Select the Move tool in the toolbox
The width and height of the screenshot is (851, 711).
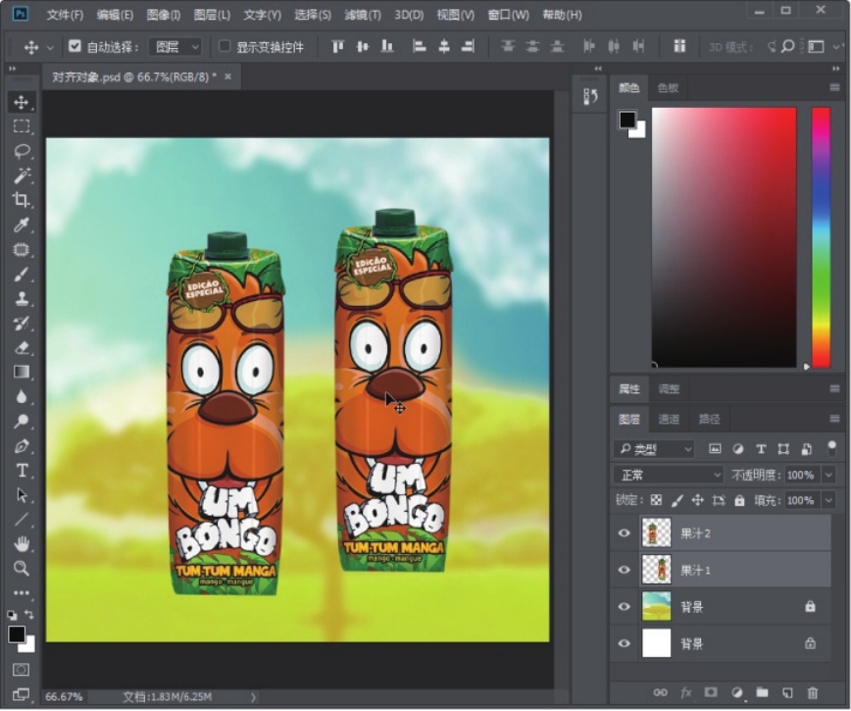22,102
